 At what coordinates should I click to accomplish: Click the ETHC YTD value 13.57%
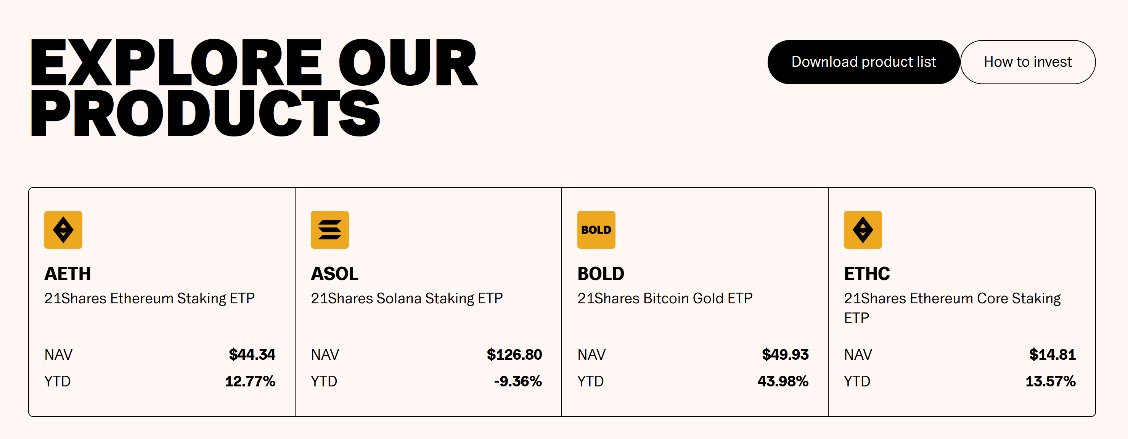1051,381
